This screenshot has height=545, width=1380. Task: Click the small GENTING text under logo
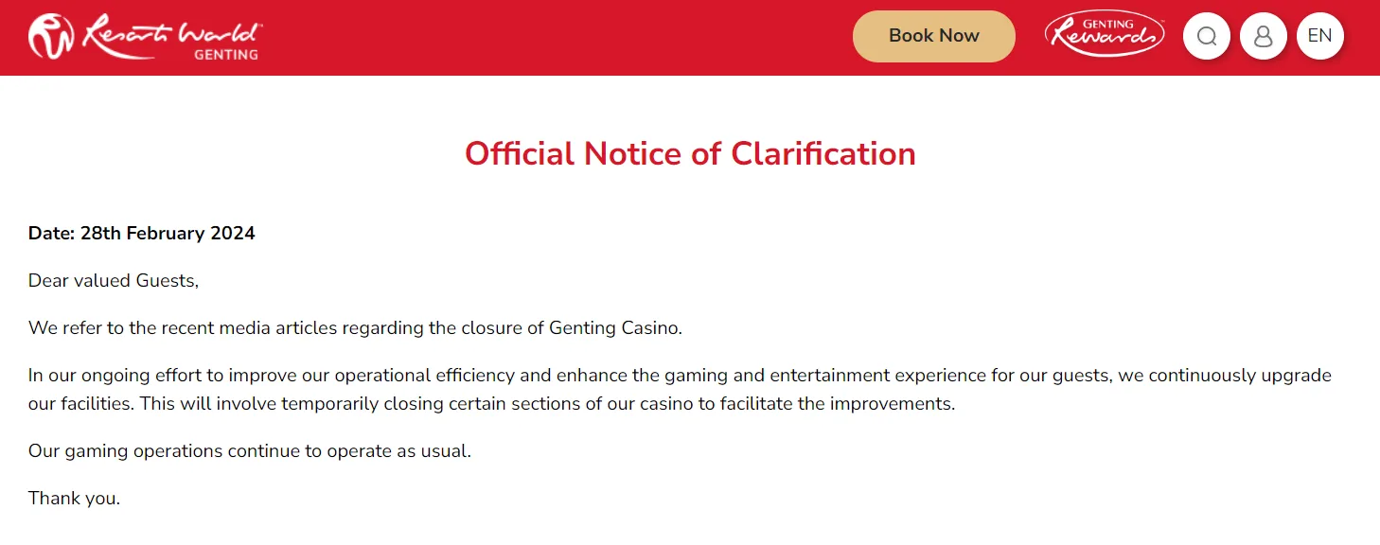(226, 55)
